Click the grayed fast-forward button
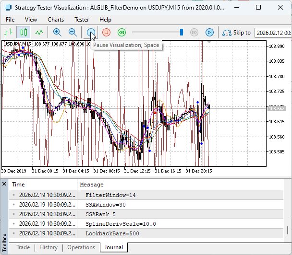The image size is (292, 255). 194,32
